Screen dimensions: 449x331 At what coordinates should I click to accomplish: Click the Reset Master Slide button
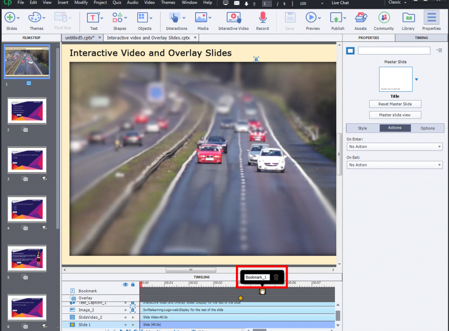[395, 104]
